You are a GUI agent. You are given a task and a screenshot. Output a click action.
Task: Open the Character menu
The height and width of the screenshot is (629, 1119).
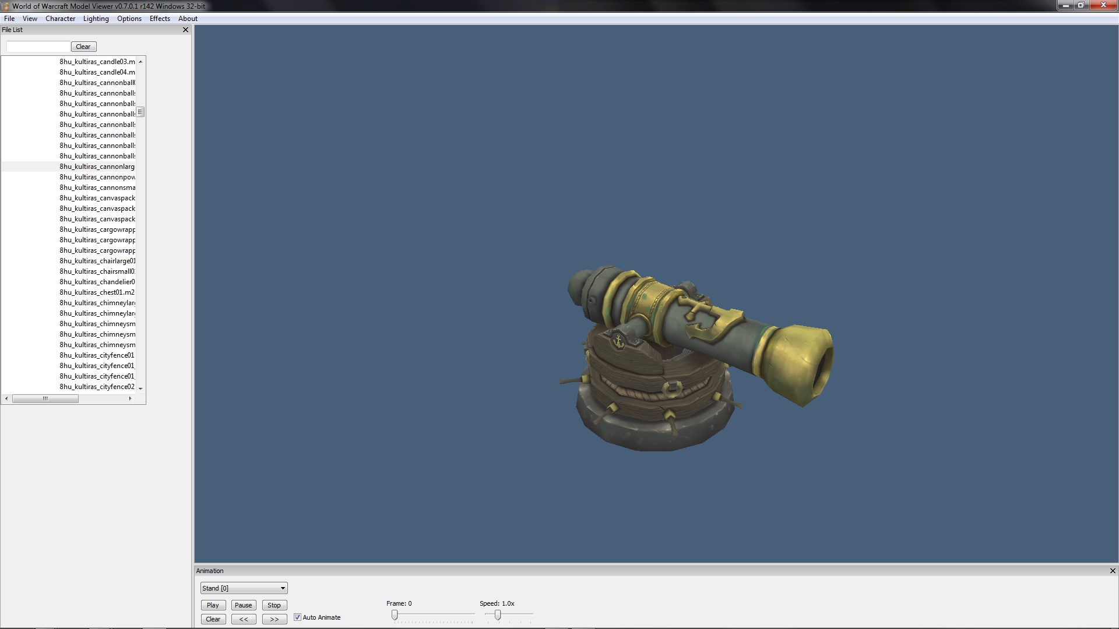click(x=60, y=19)
